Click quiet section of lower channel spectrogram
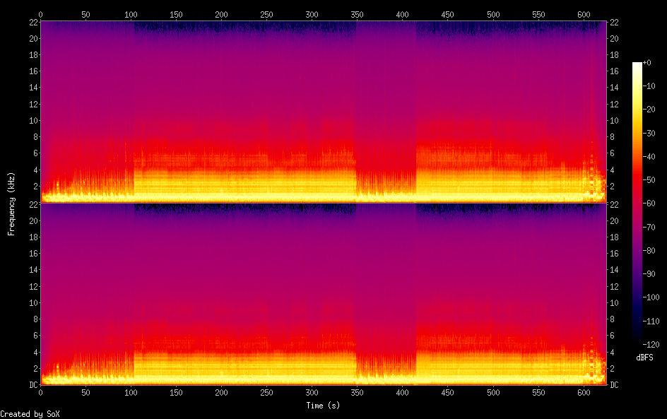 (386, 290)
